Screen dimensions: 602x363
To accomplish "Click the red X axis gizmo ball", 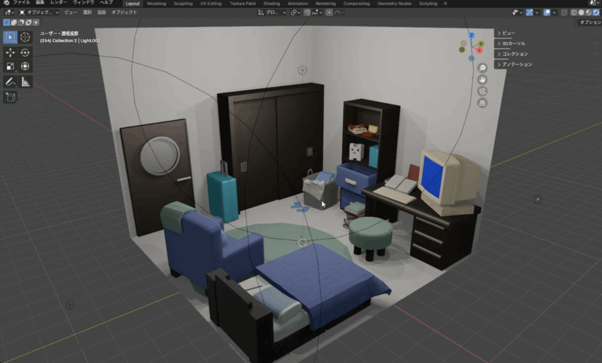I will (x=479, y=50).
